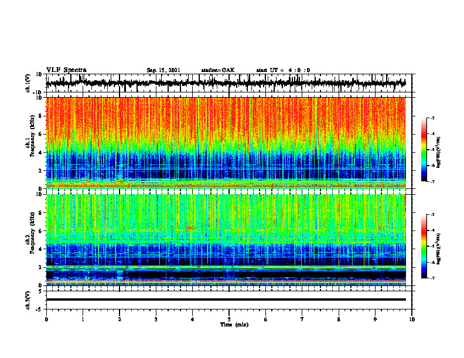Click the "VLF Spectra" plot title
The height and width of the screenshot is (358, 464).
(x=66, y=70)
